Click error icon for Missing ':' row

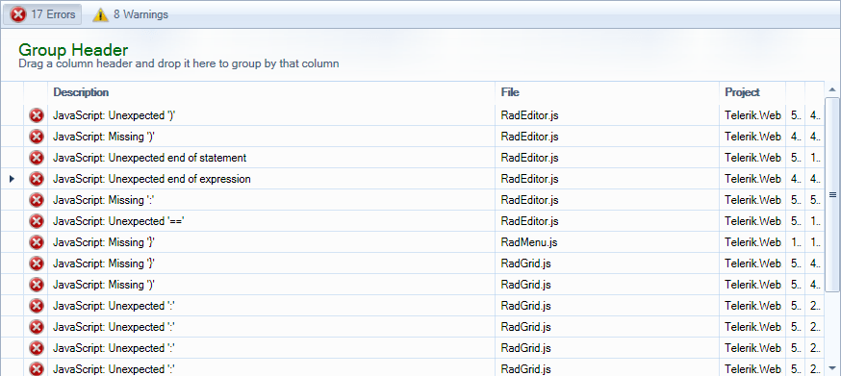click(36, 200)
